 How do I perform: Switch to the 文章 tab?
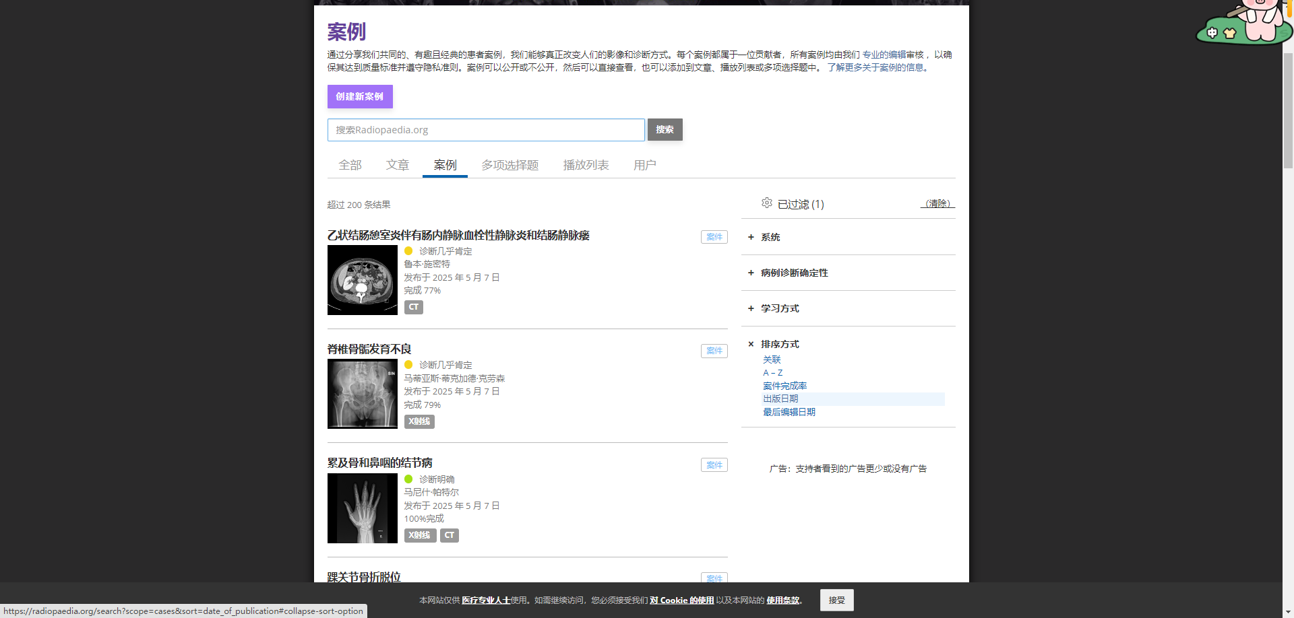click(x=398, y=165)
